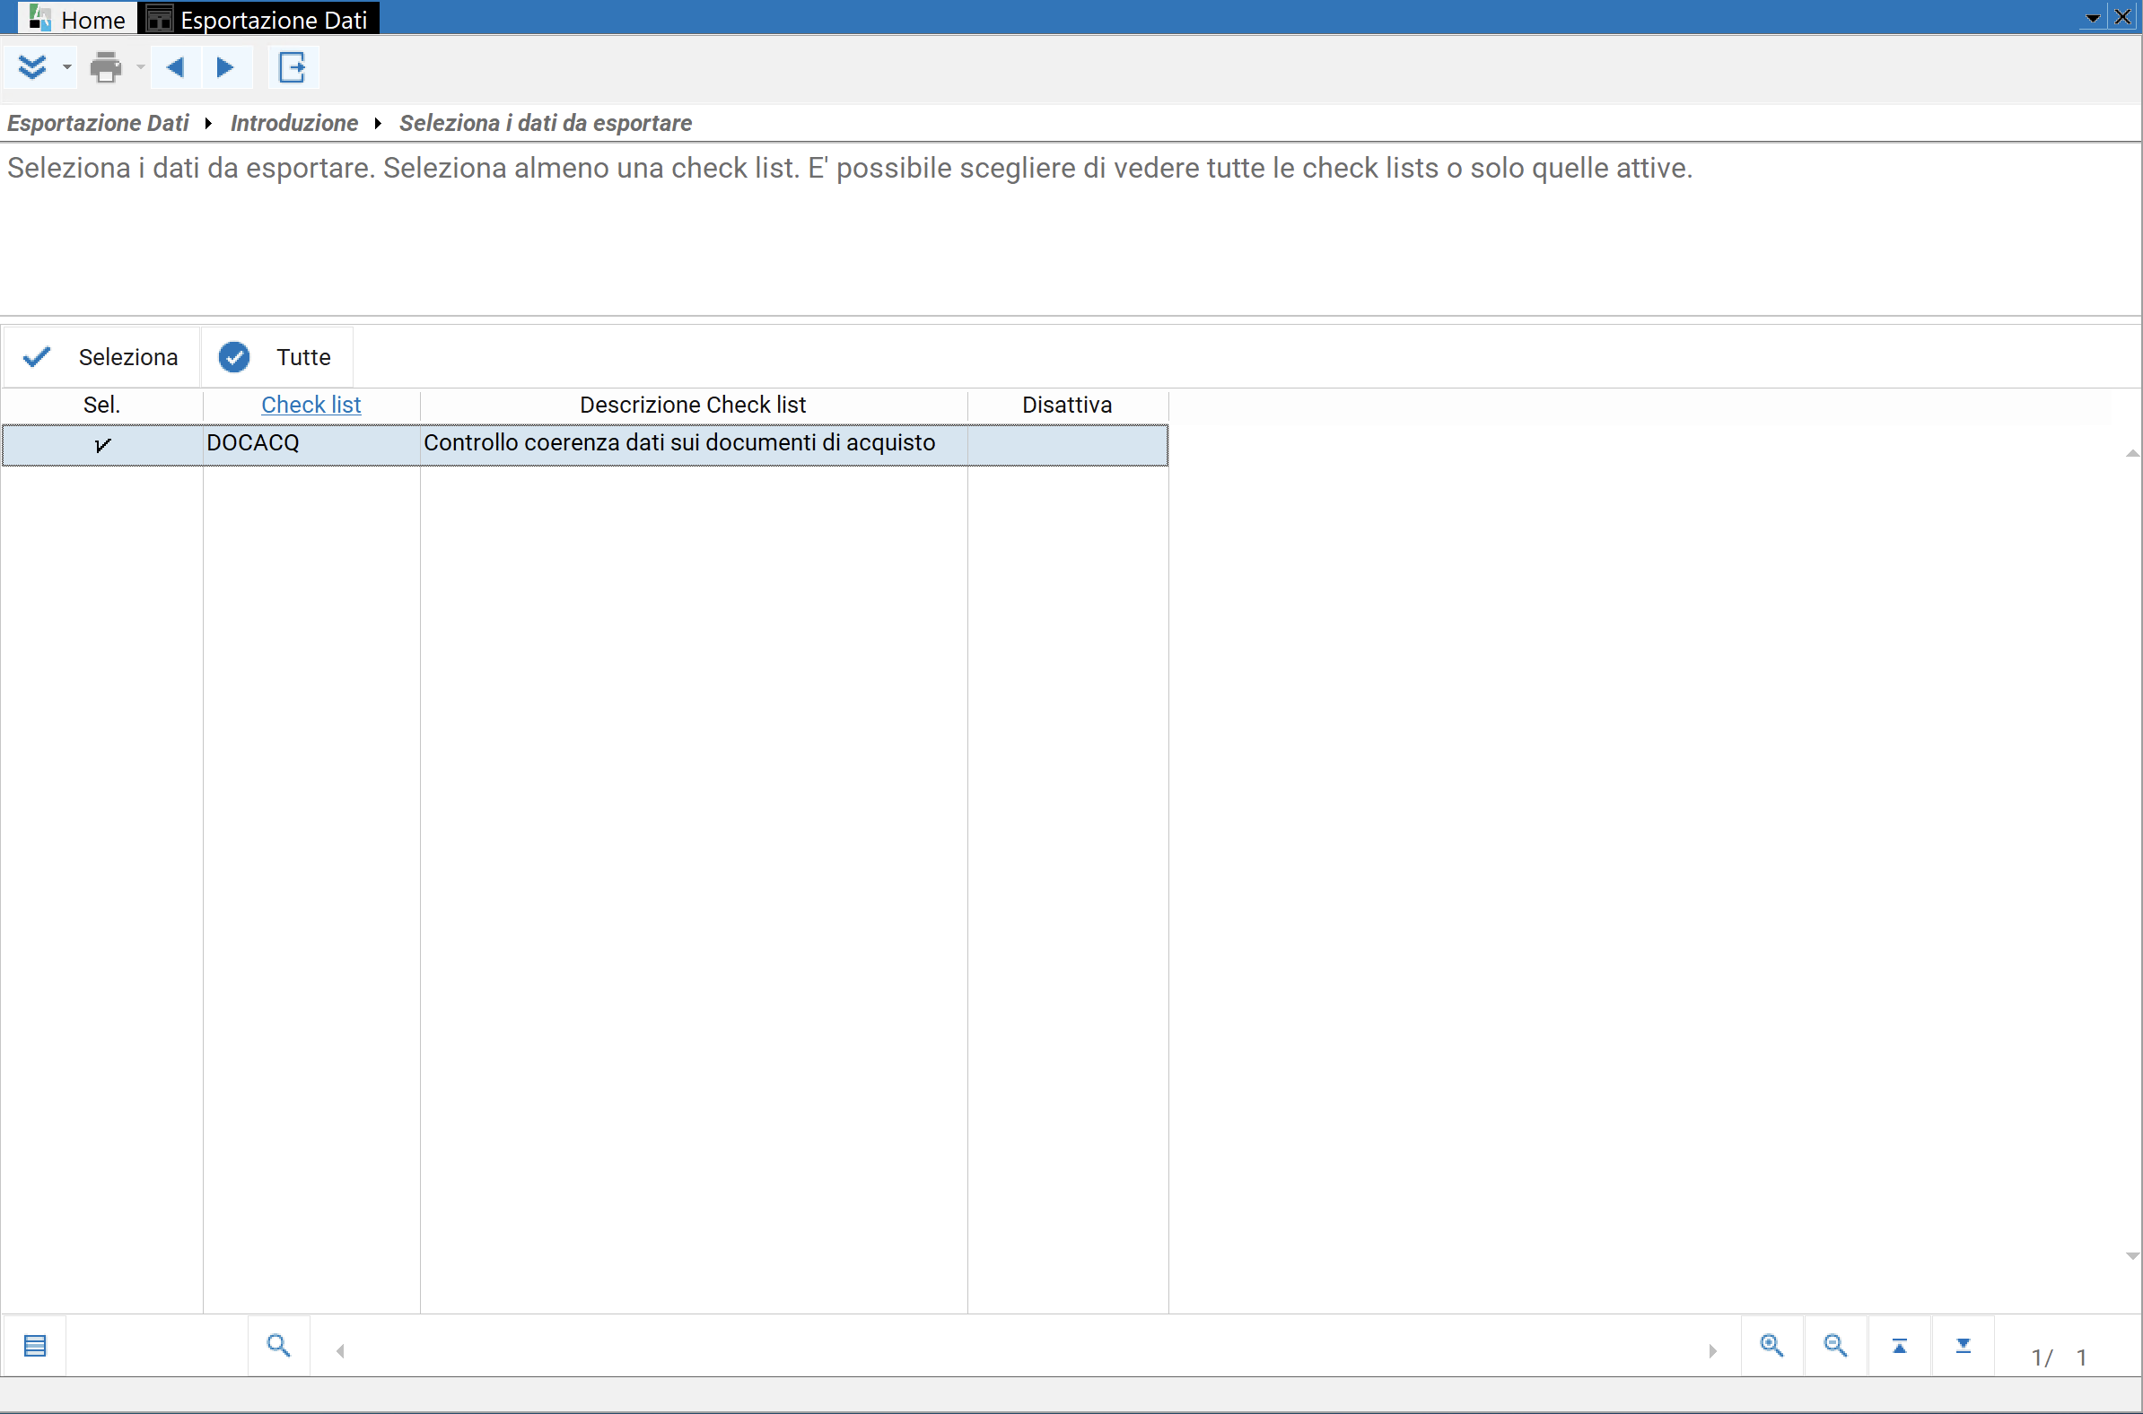Click the double-chevron expand icon in toolbar
The width and height of the screenshot is (2143, 1414).
(x=31, y=67)
